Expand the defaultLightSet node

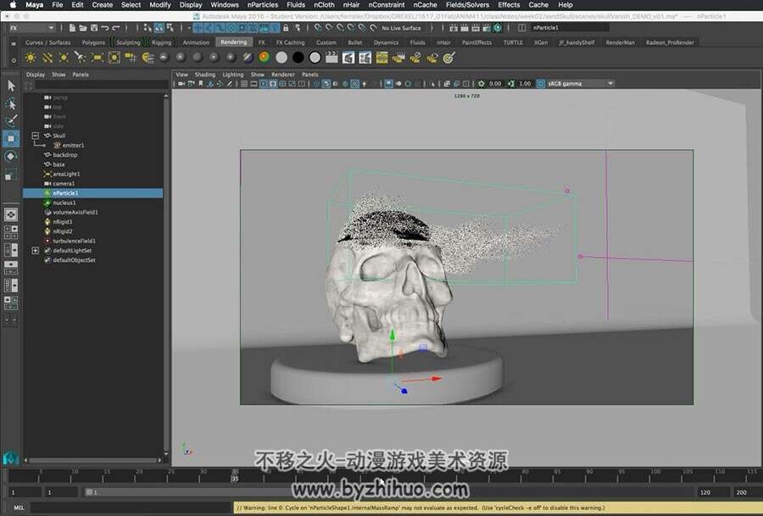35,251
